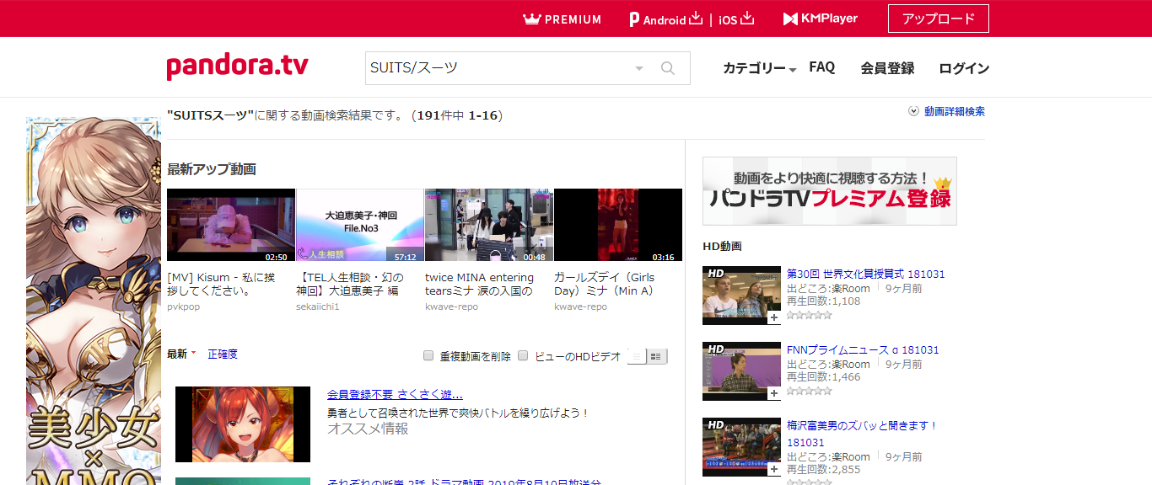The height and width of the screenshot is (485, 1152).
Task: Open 会員登録 sign-up page
Action: (887, 68)
